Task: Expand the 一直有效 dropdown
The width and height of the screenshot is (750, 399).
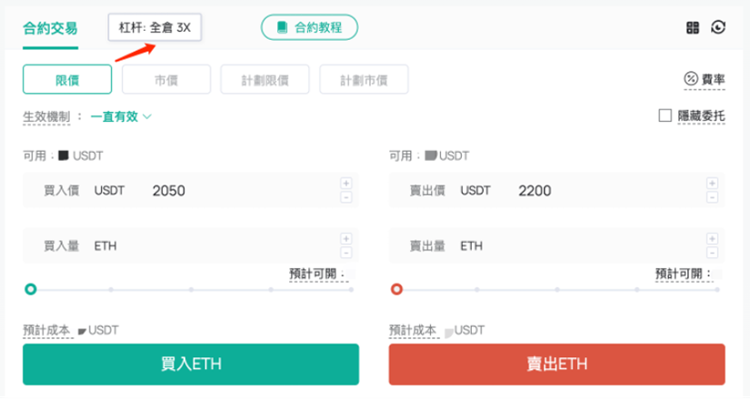Action: [x=121, y=116]
